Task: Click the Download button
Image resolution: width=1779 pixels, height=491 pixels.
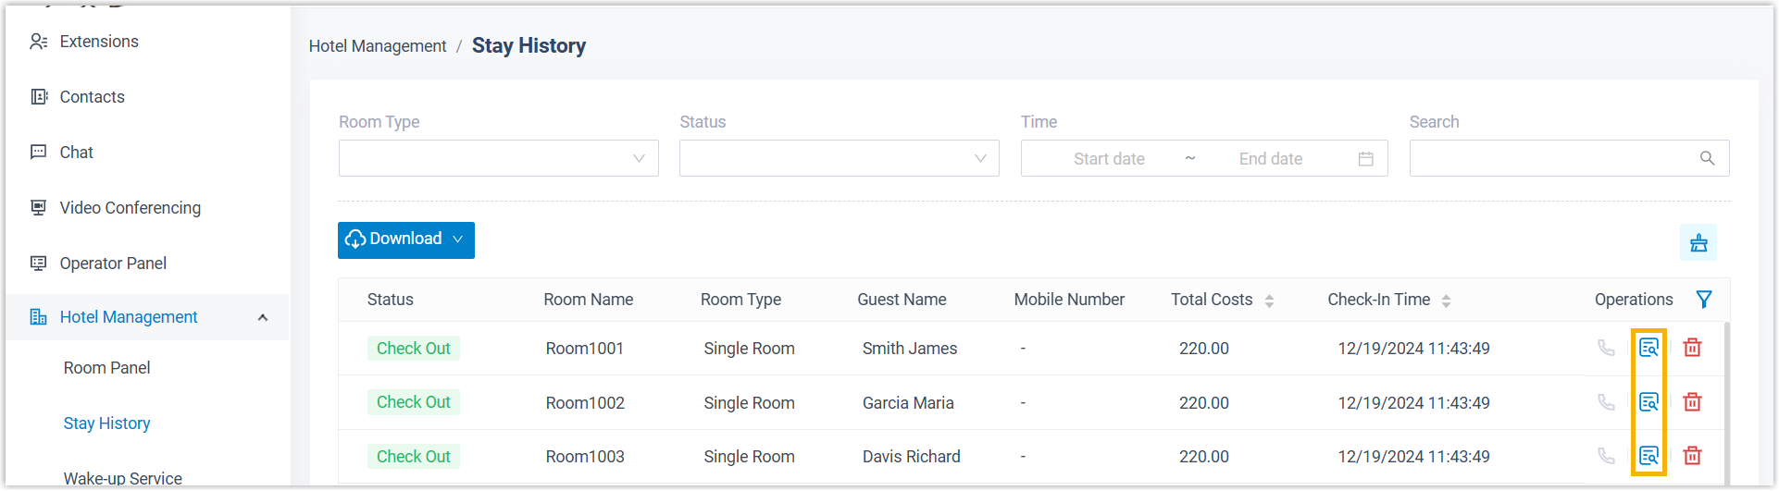Action: click(x=405, y=239)
